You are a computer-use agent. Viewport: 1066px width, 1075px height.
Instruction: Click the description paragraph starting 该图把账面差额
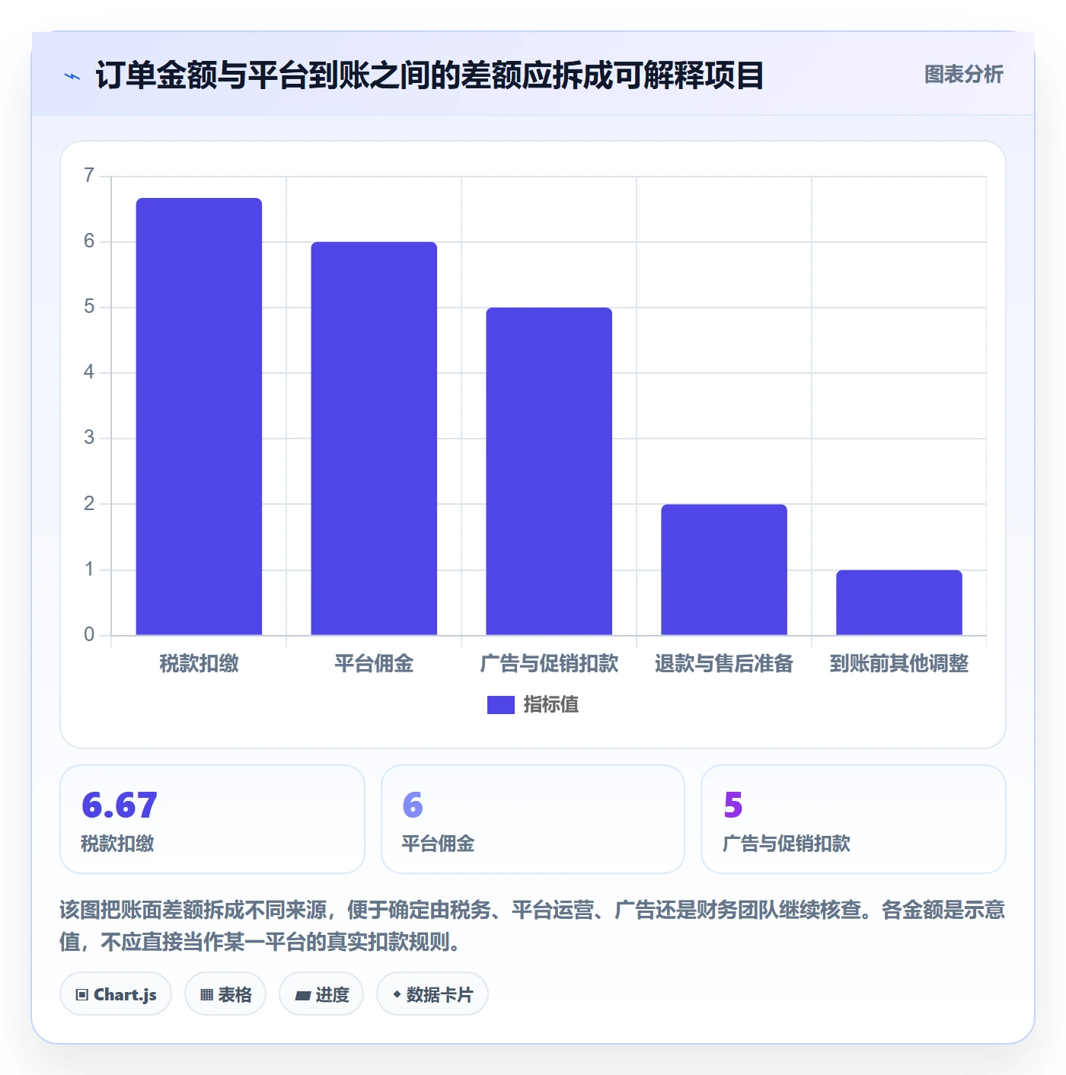532,926
